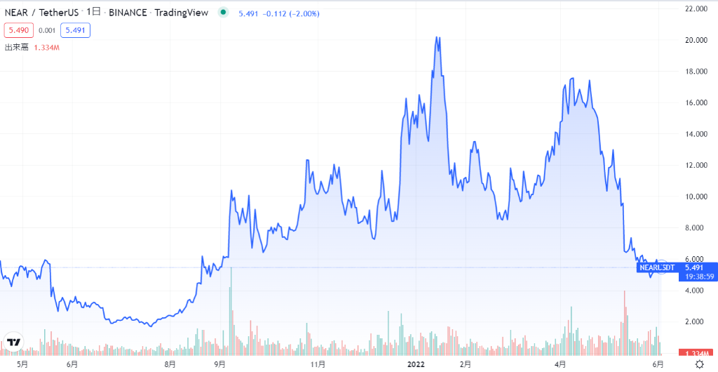Click the TradingView logo badge

click(14, 343)
